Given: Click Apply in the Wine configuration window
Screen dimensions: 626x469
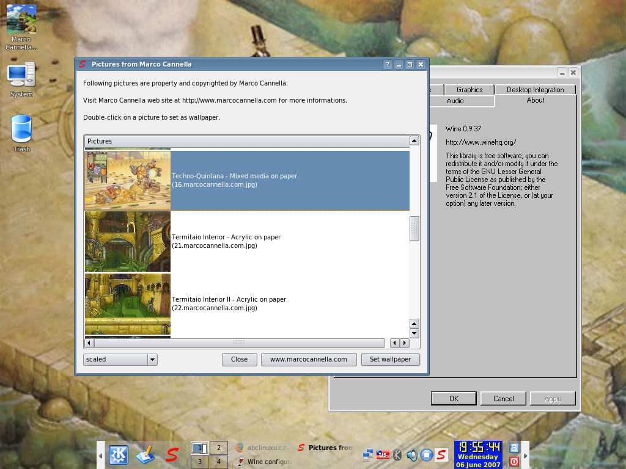Looking at the screenshot, I should tap(553, 398).
